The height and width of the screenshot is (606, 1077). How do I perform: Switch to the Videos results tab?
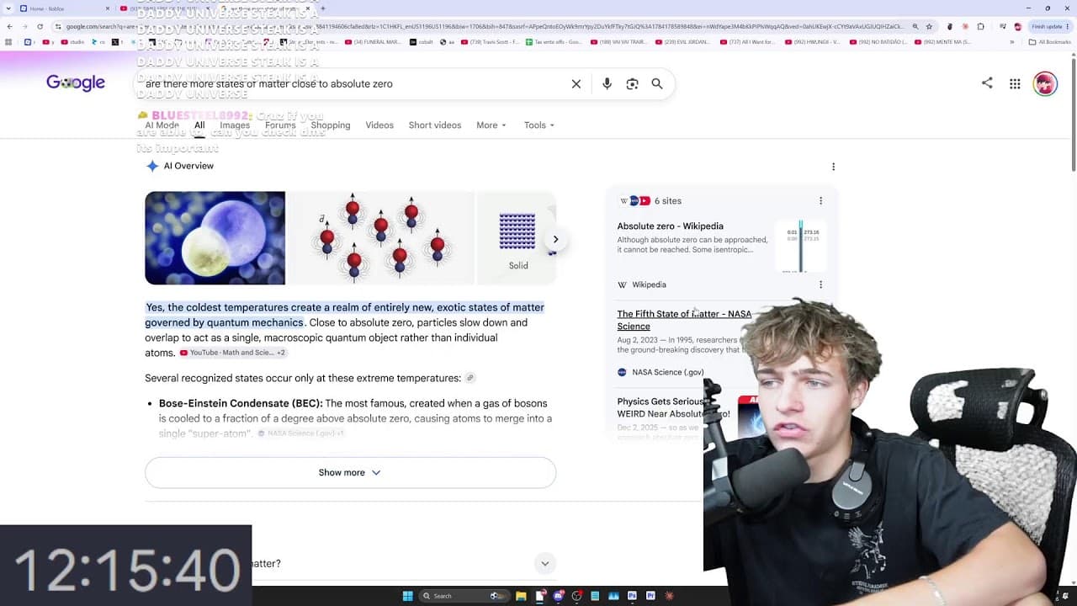(379, 125)
